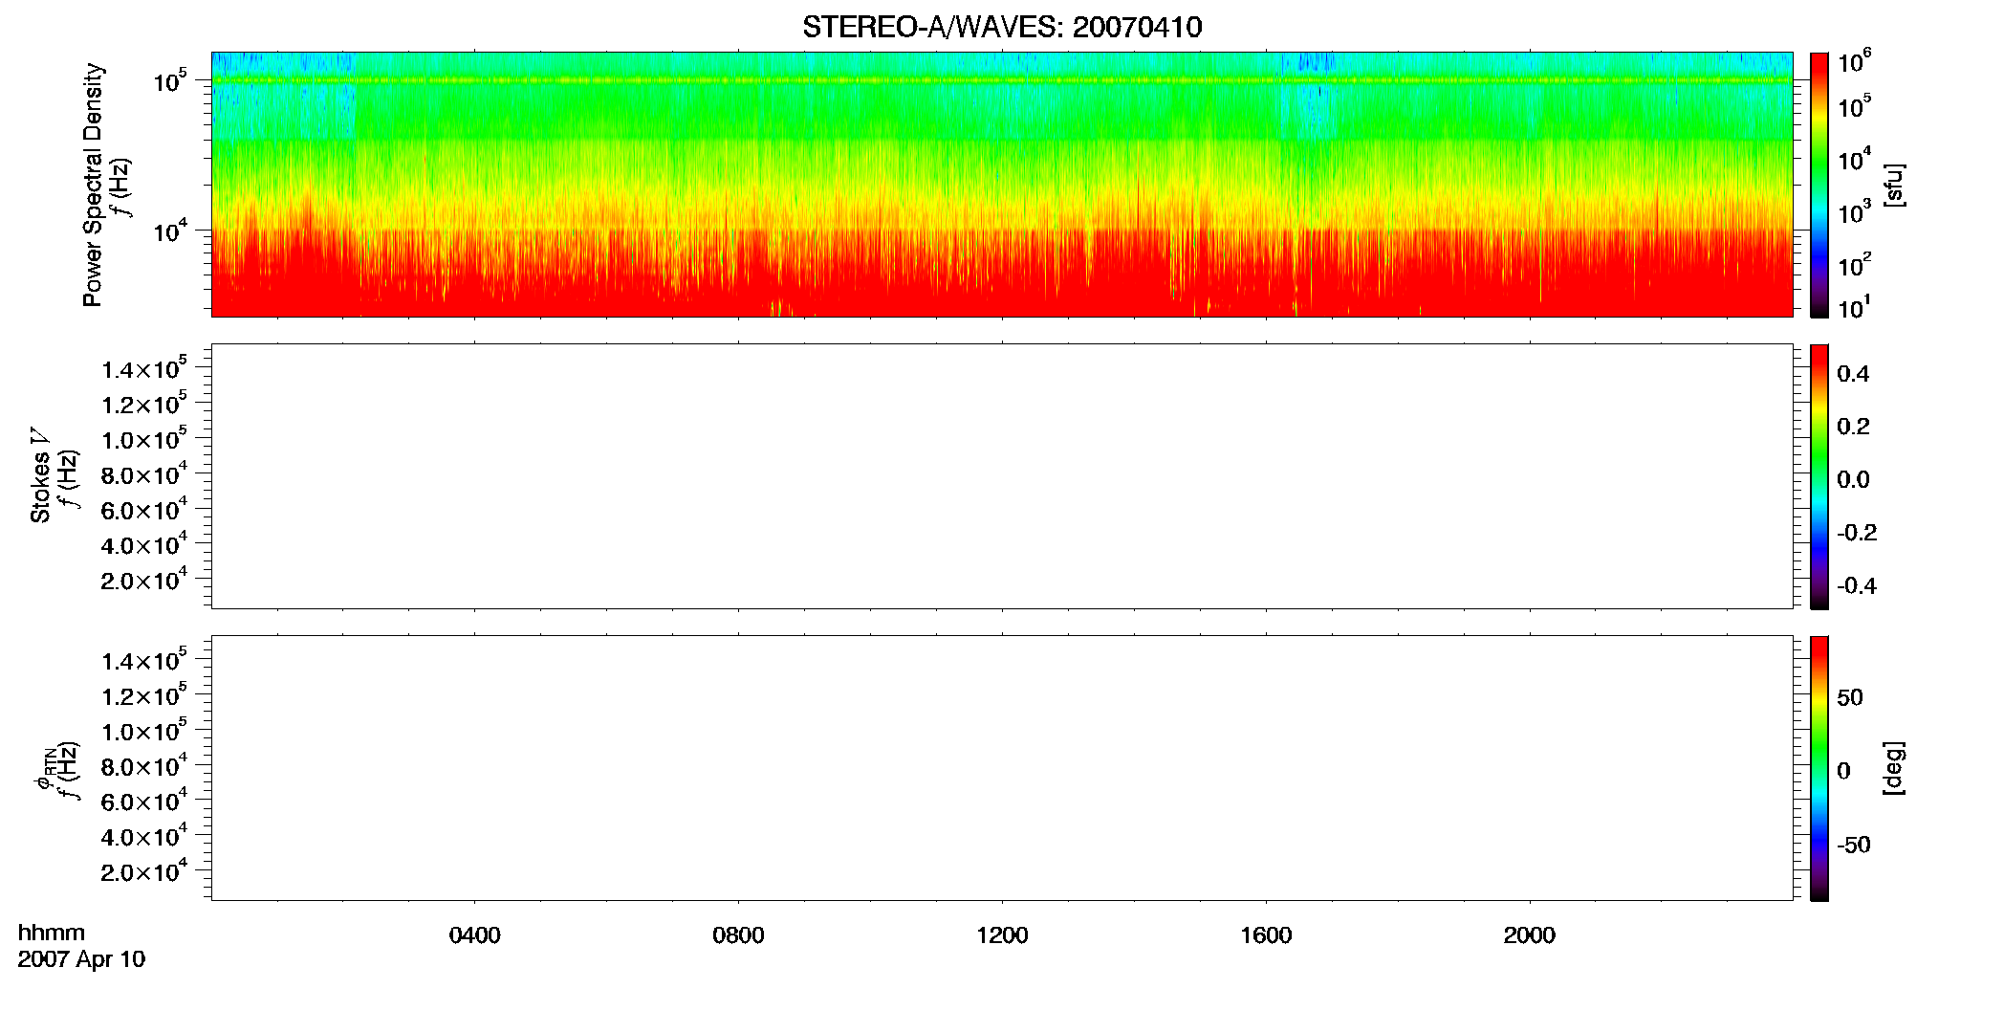Click the -50 label on degrees color bar
Screen dimensions: 2004x1033
click(x=1854, y=845)
